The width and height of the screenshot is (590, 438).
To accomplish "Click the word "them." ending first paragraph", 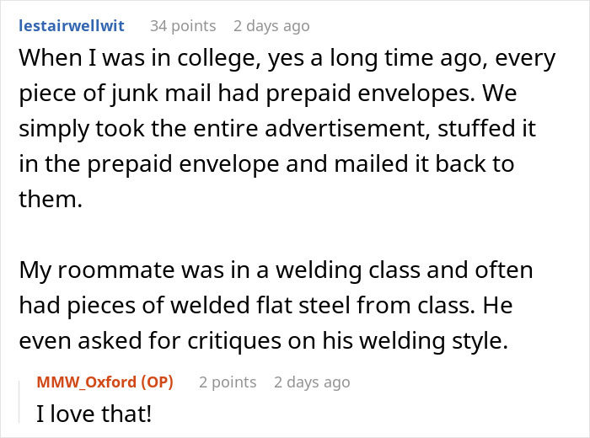I will point(51,199).
